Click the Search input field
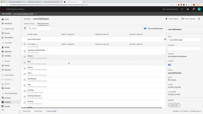203x114 pixels. [39, 28]
